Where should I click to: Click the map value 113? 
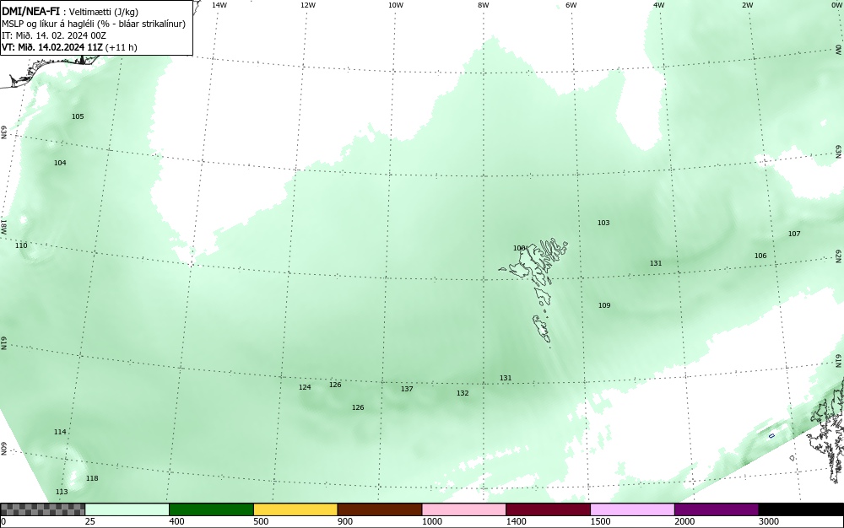coord(62,492)
